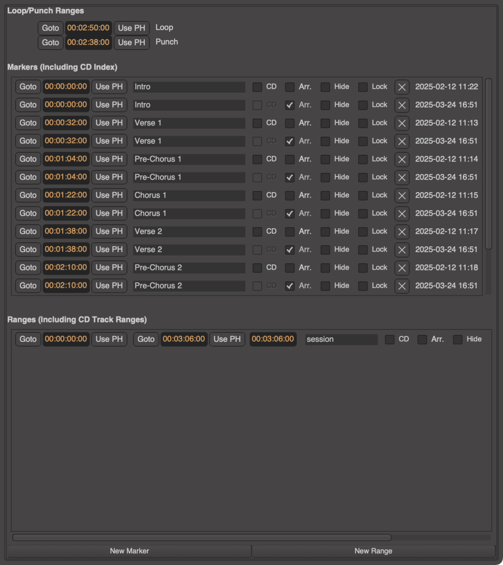Use PH for Verse 2 marker dated 2025-03-24
The height and width of the screenshot is (565, 503).
(109, 249)
